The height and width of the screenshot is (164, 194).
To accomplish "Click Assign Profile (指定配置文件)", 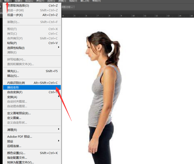I will coord(17,158).
